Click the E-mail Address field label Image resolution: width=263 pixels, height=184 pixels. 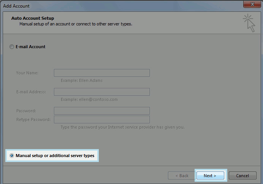tap(31, 92)
